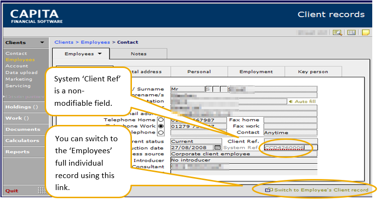The height and width of the screenshot is (202, 378).
Task: Open the introduction date calendar picker
Action: tap(217, 147)
